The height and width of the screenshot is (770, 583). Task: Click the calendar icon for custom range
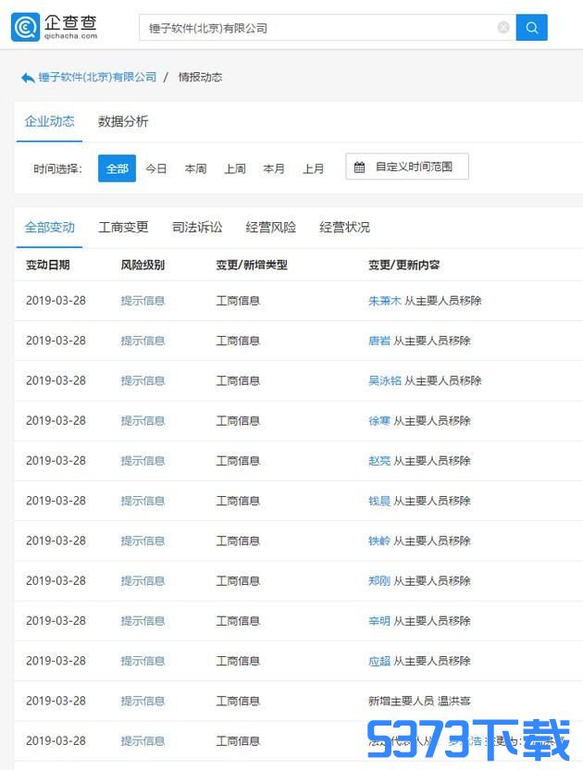(x=360, y=167)
